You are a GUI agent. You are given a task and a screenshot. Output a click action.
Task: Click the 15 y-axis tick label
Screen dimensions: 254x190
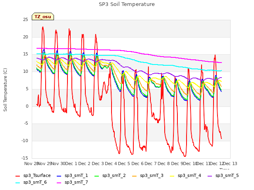pyautogui.click(x=25, y=54)
